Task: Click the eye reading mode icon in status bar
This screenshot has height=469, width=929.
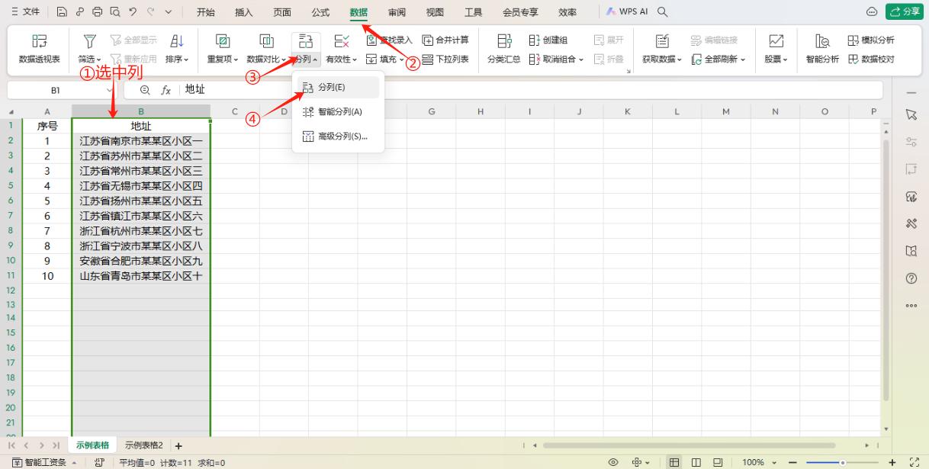Action: tap(613, 462)
